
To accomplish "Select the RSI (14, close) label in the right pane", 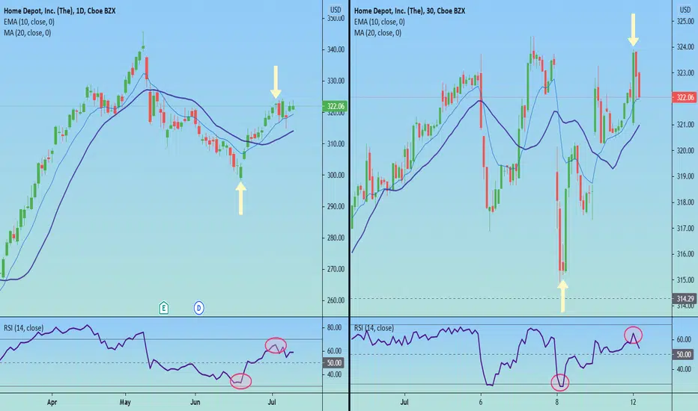I will [x=374, y=328].
